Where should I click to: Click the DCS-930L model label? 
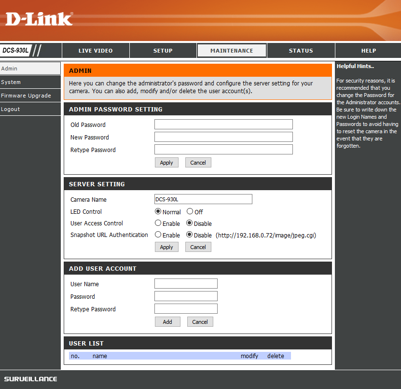tap(15, 50)
